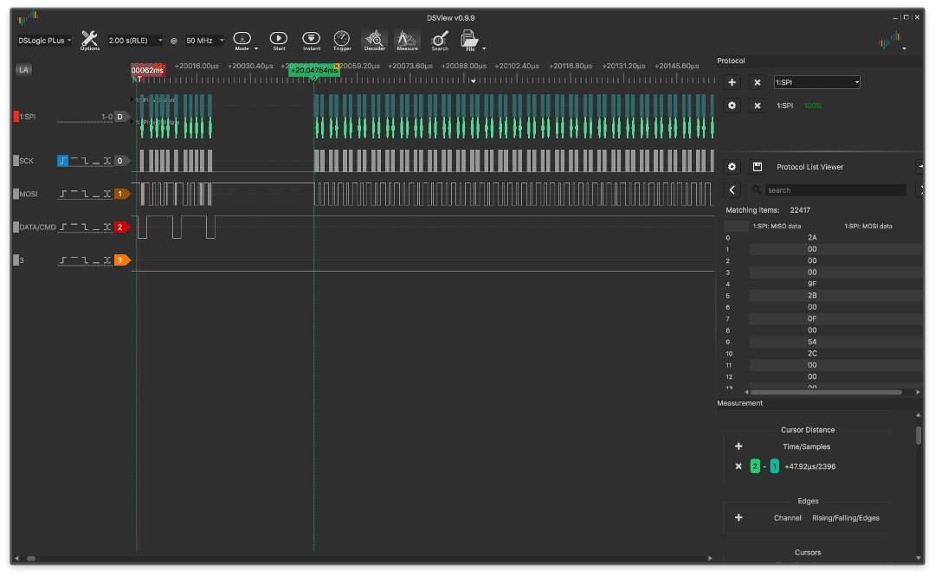Click the Rising/Falling/Edges column label
Screen dimensions: 935x577
click(846, 517)
